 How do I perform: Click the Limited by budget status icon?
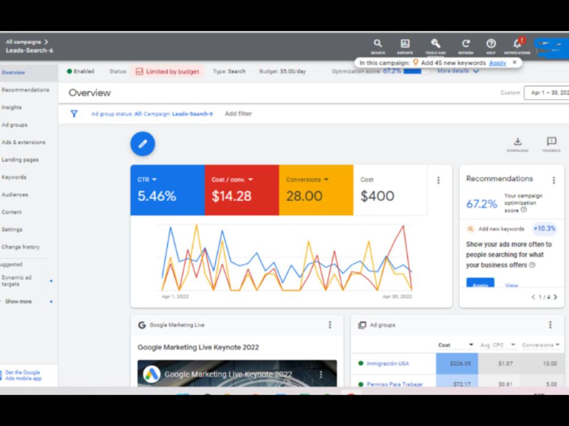(x=139, y=72)
